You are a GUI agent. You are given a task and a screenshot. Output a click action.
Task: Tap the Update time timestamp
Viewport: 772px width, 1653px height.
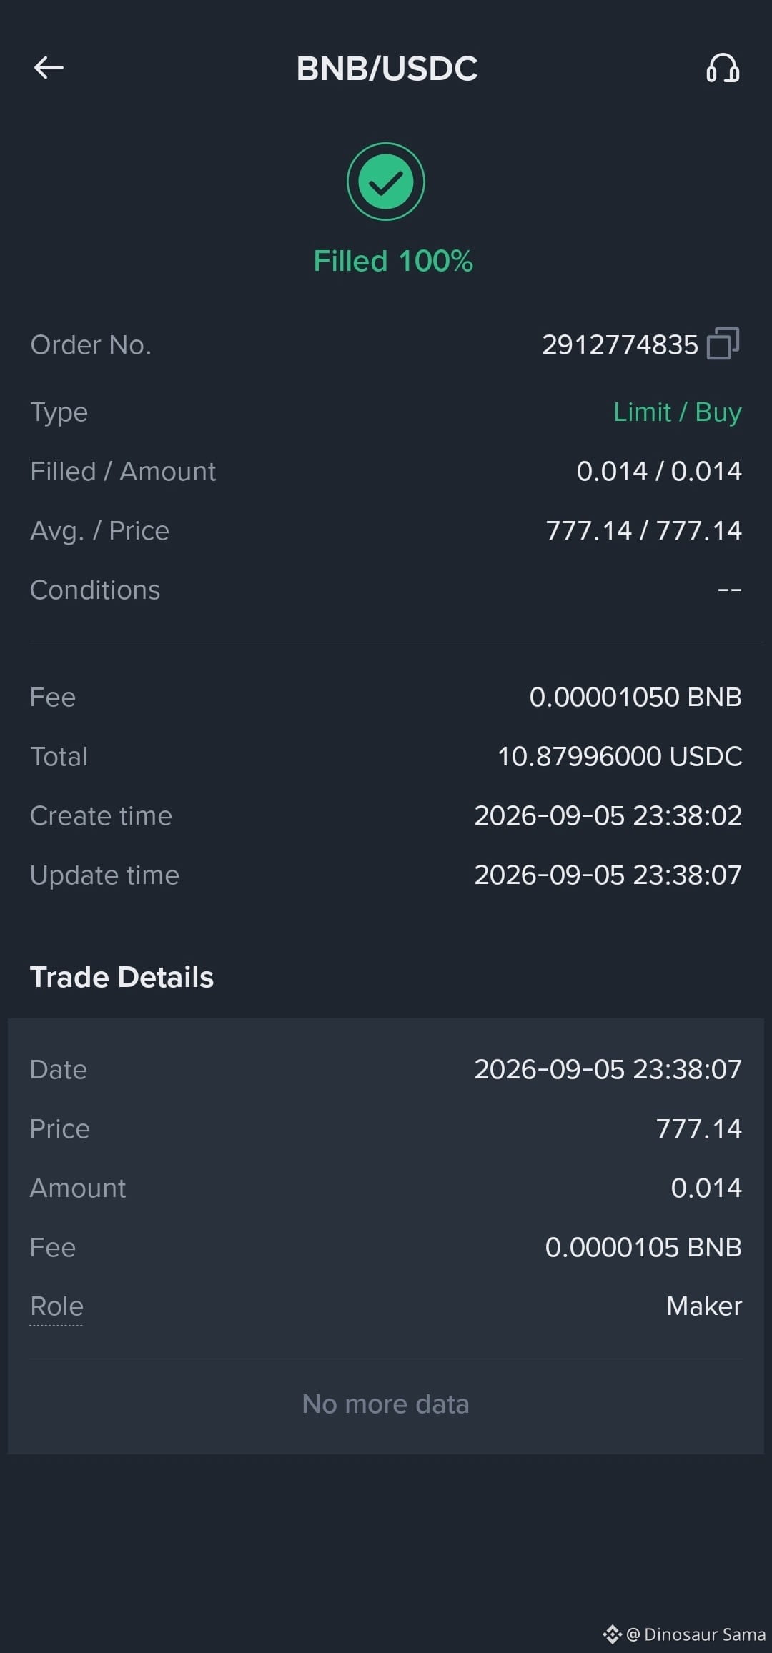tap(608, 875)
